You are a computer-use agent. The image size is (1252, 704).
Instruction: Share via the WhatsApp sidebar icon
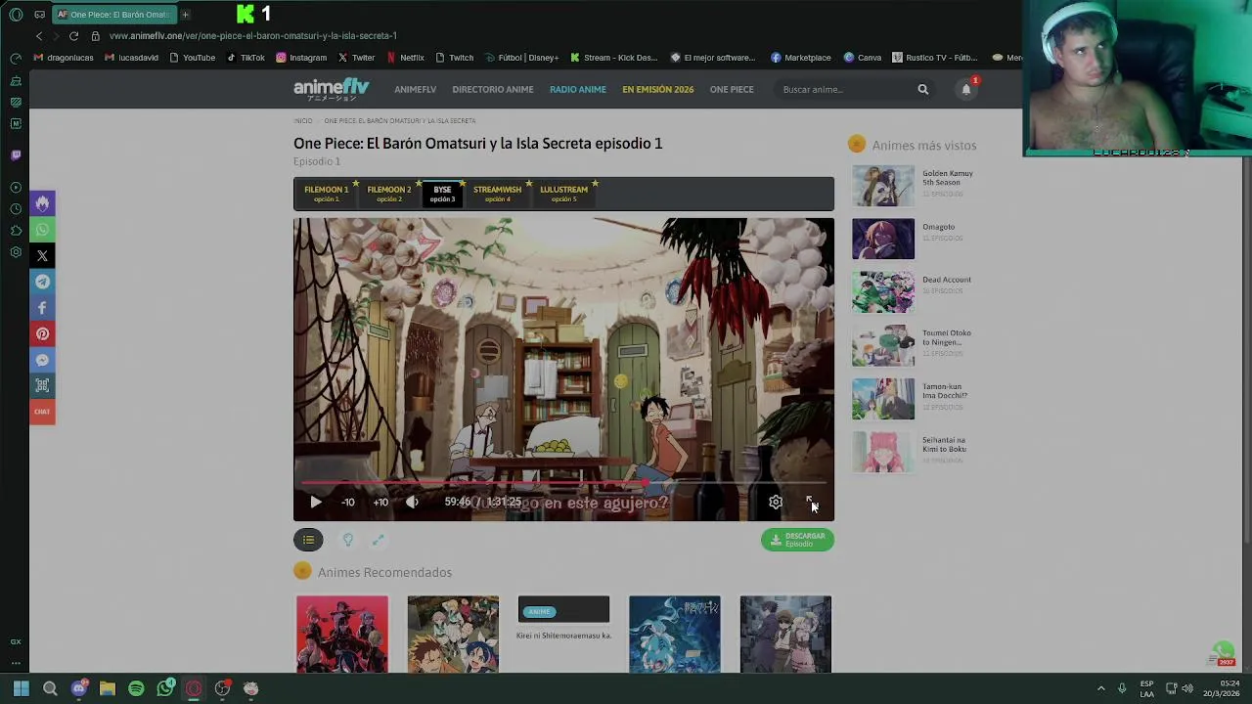coord(42,230)
